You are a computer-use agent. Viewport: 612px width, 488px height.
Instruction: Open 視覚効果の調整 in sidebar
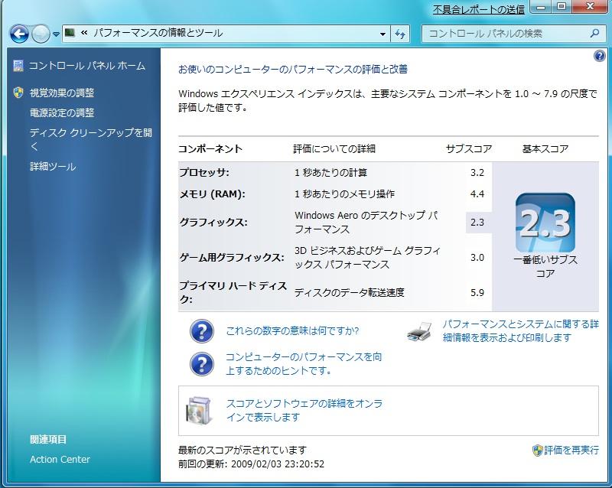click(62, 93)
